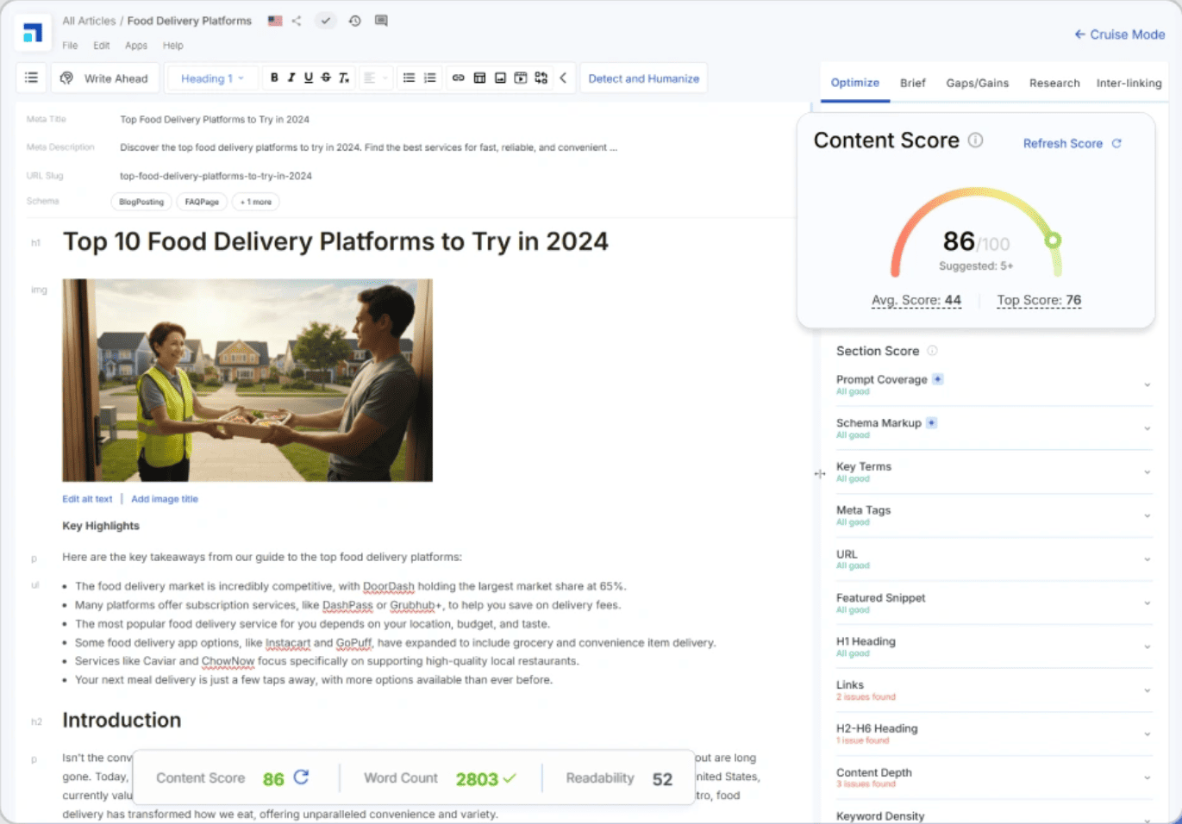Click the Section Score info icon
This screenshot has width=1182, height=824.
(x=932, y=351)
